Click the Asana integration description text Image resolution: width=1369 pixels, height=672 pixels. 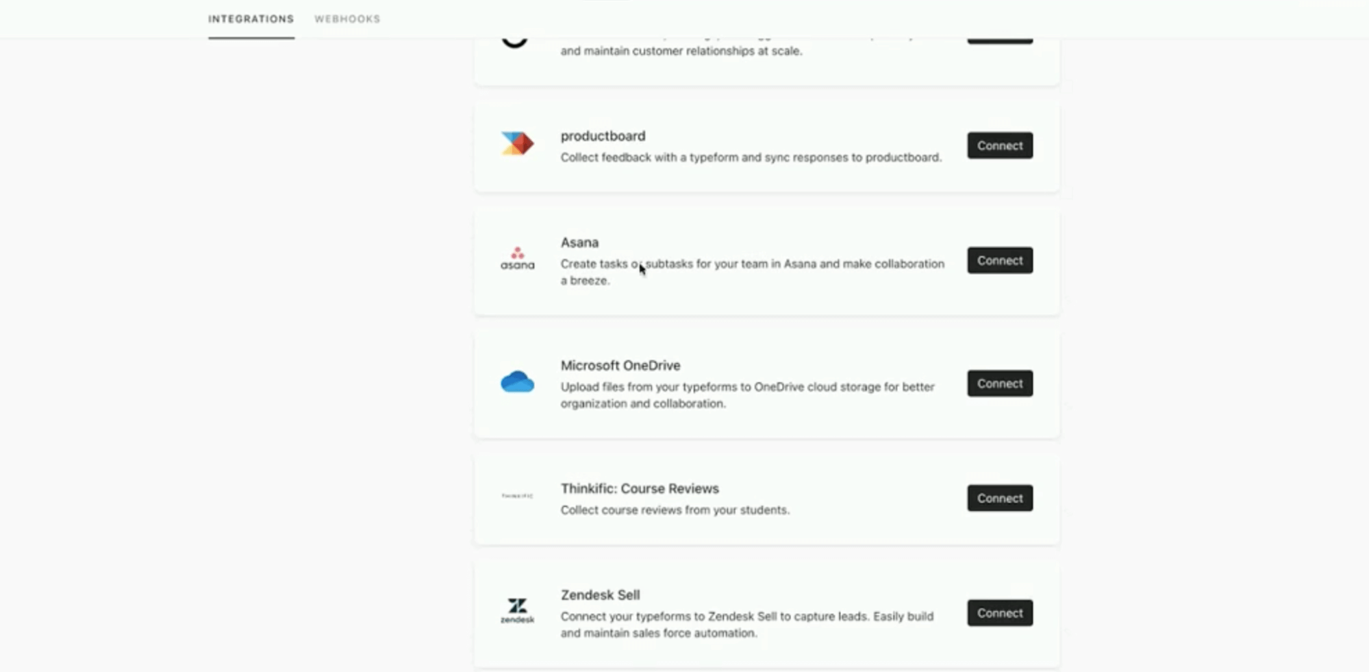752,272
